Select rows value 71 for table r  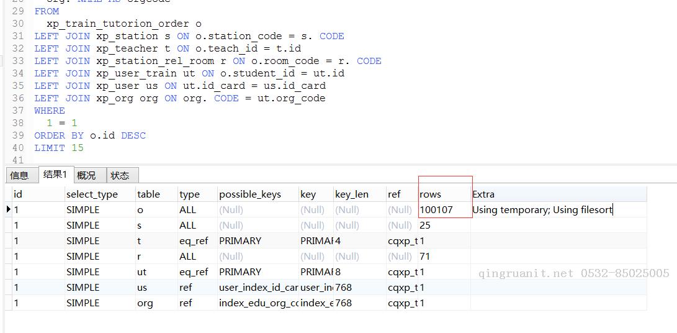point(444,257)
